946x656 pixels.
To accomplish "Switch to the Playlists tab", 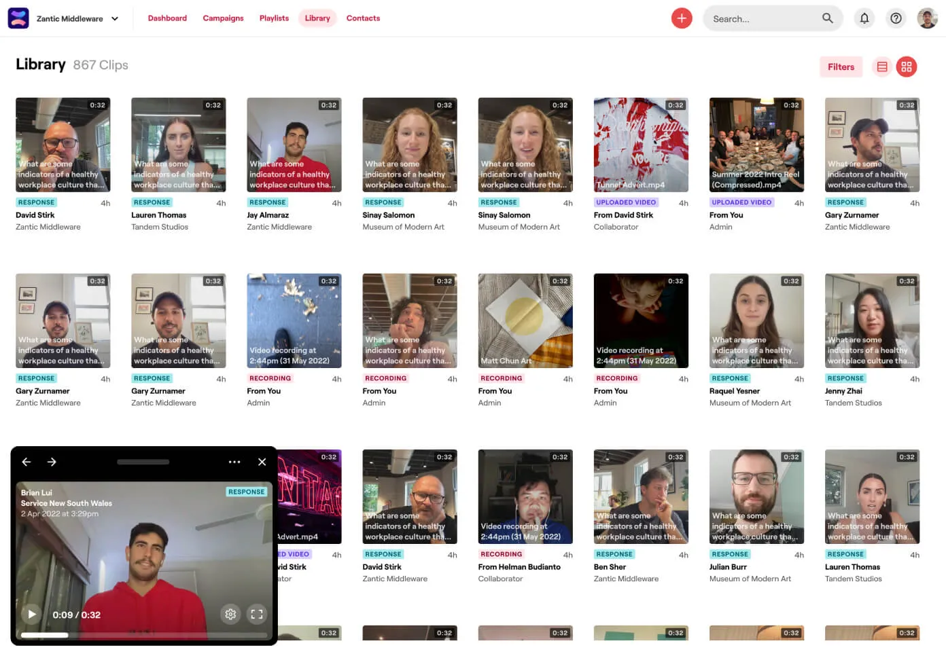I will [x=274, y=18].
